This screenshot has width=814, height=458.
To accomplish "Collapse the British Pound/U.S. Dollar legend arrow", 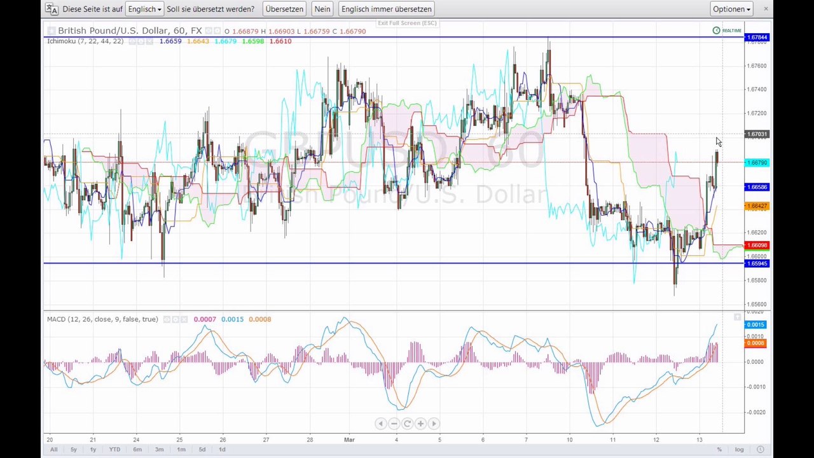I will 52,31.
